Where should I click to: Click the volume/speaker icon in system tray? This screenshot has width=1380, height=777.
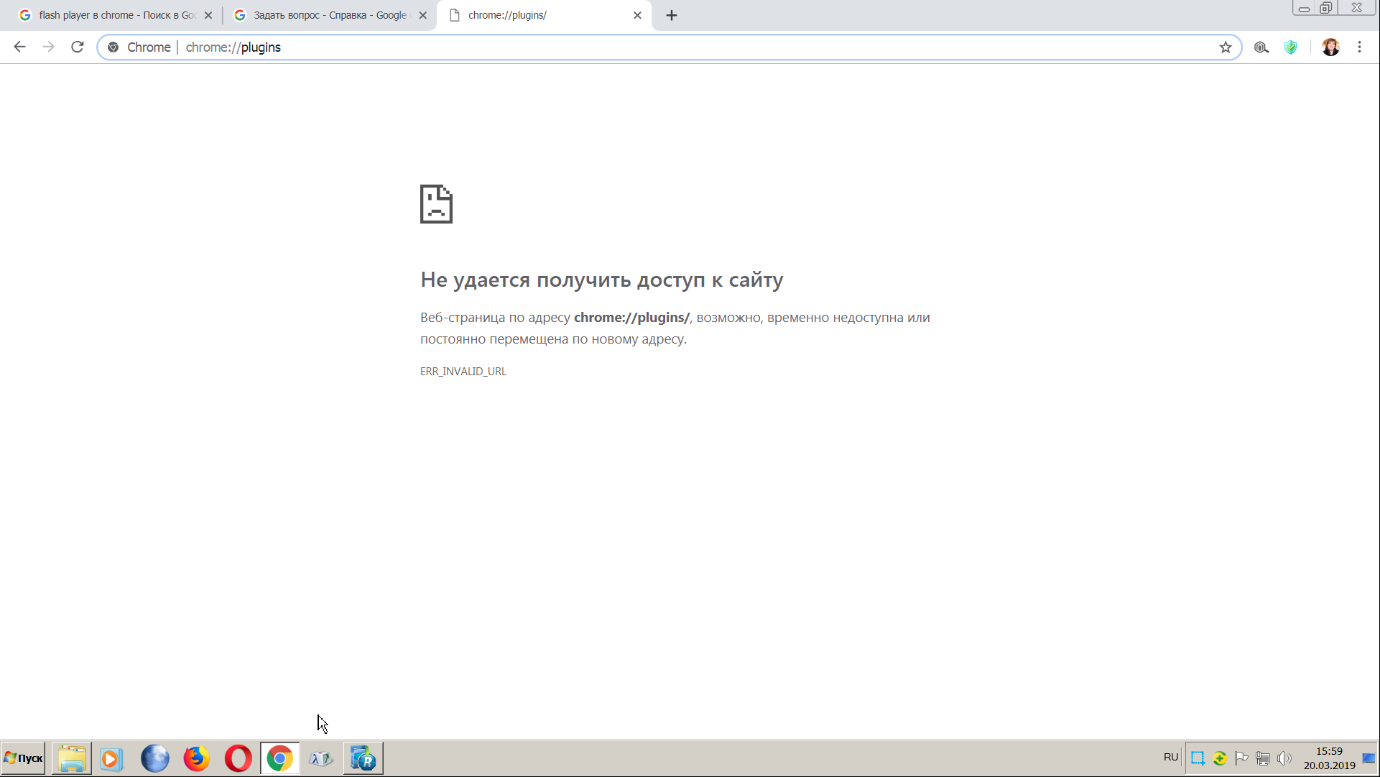1285,758
